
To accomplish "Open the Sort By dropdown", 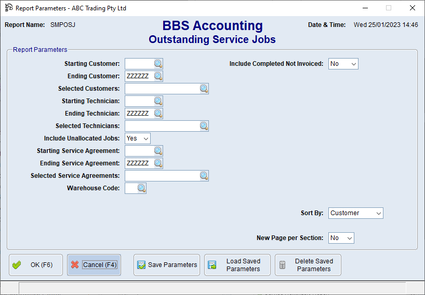I will point(355,213).
